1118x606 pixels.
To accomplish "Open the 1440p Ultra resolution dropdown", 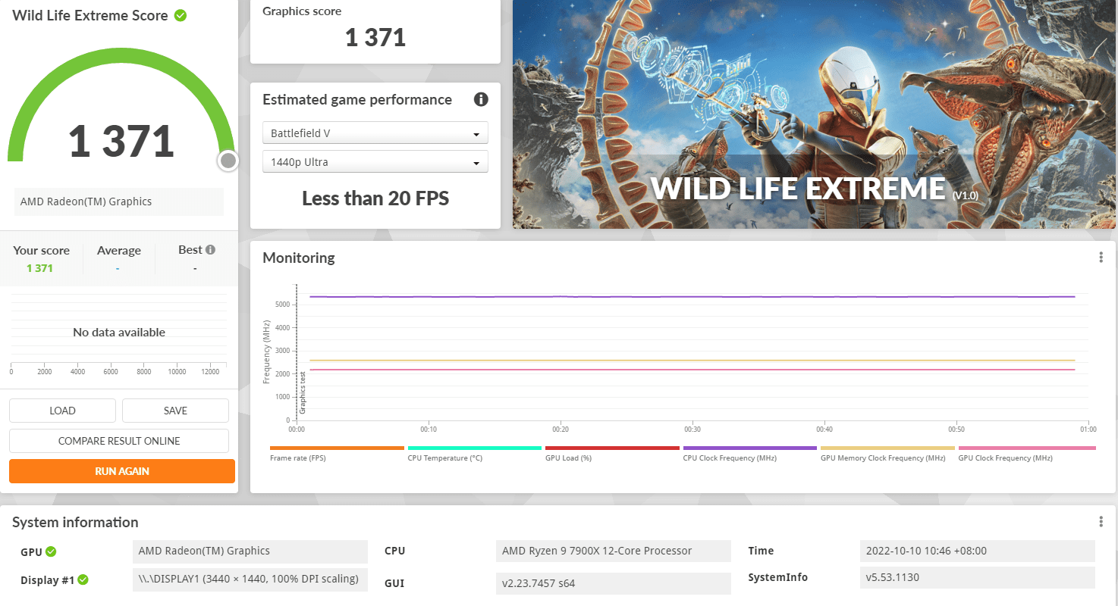I will pos(375,162).
